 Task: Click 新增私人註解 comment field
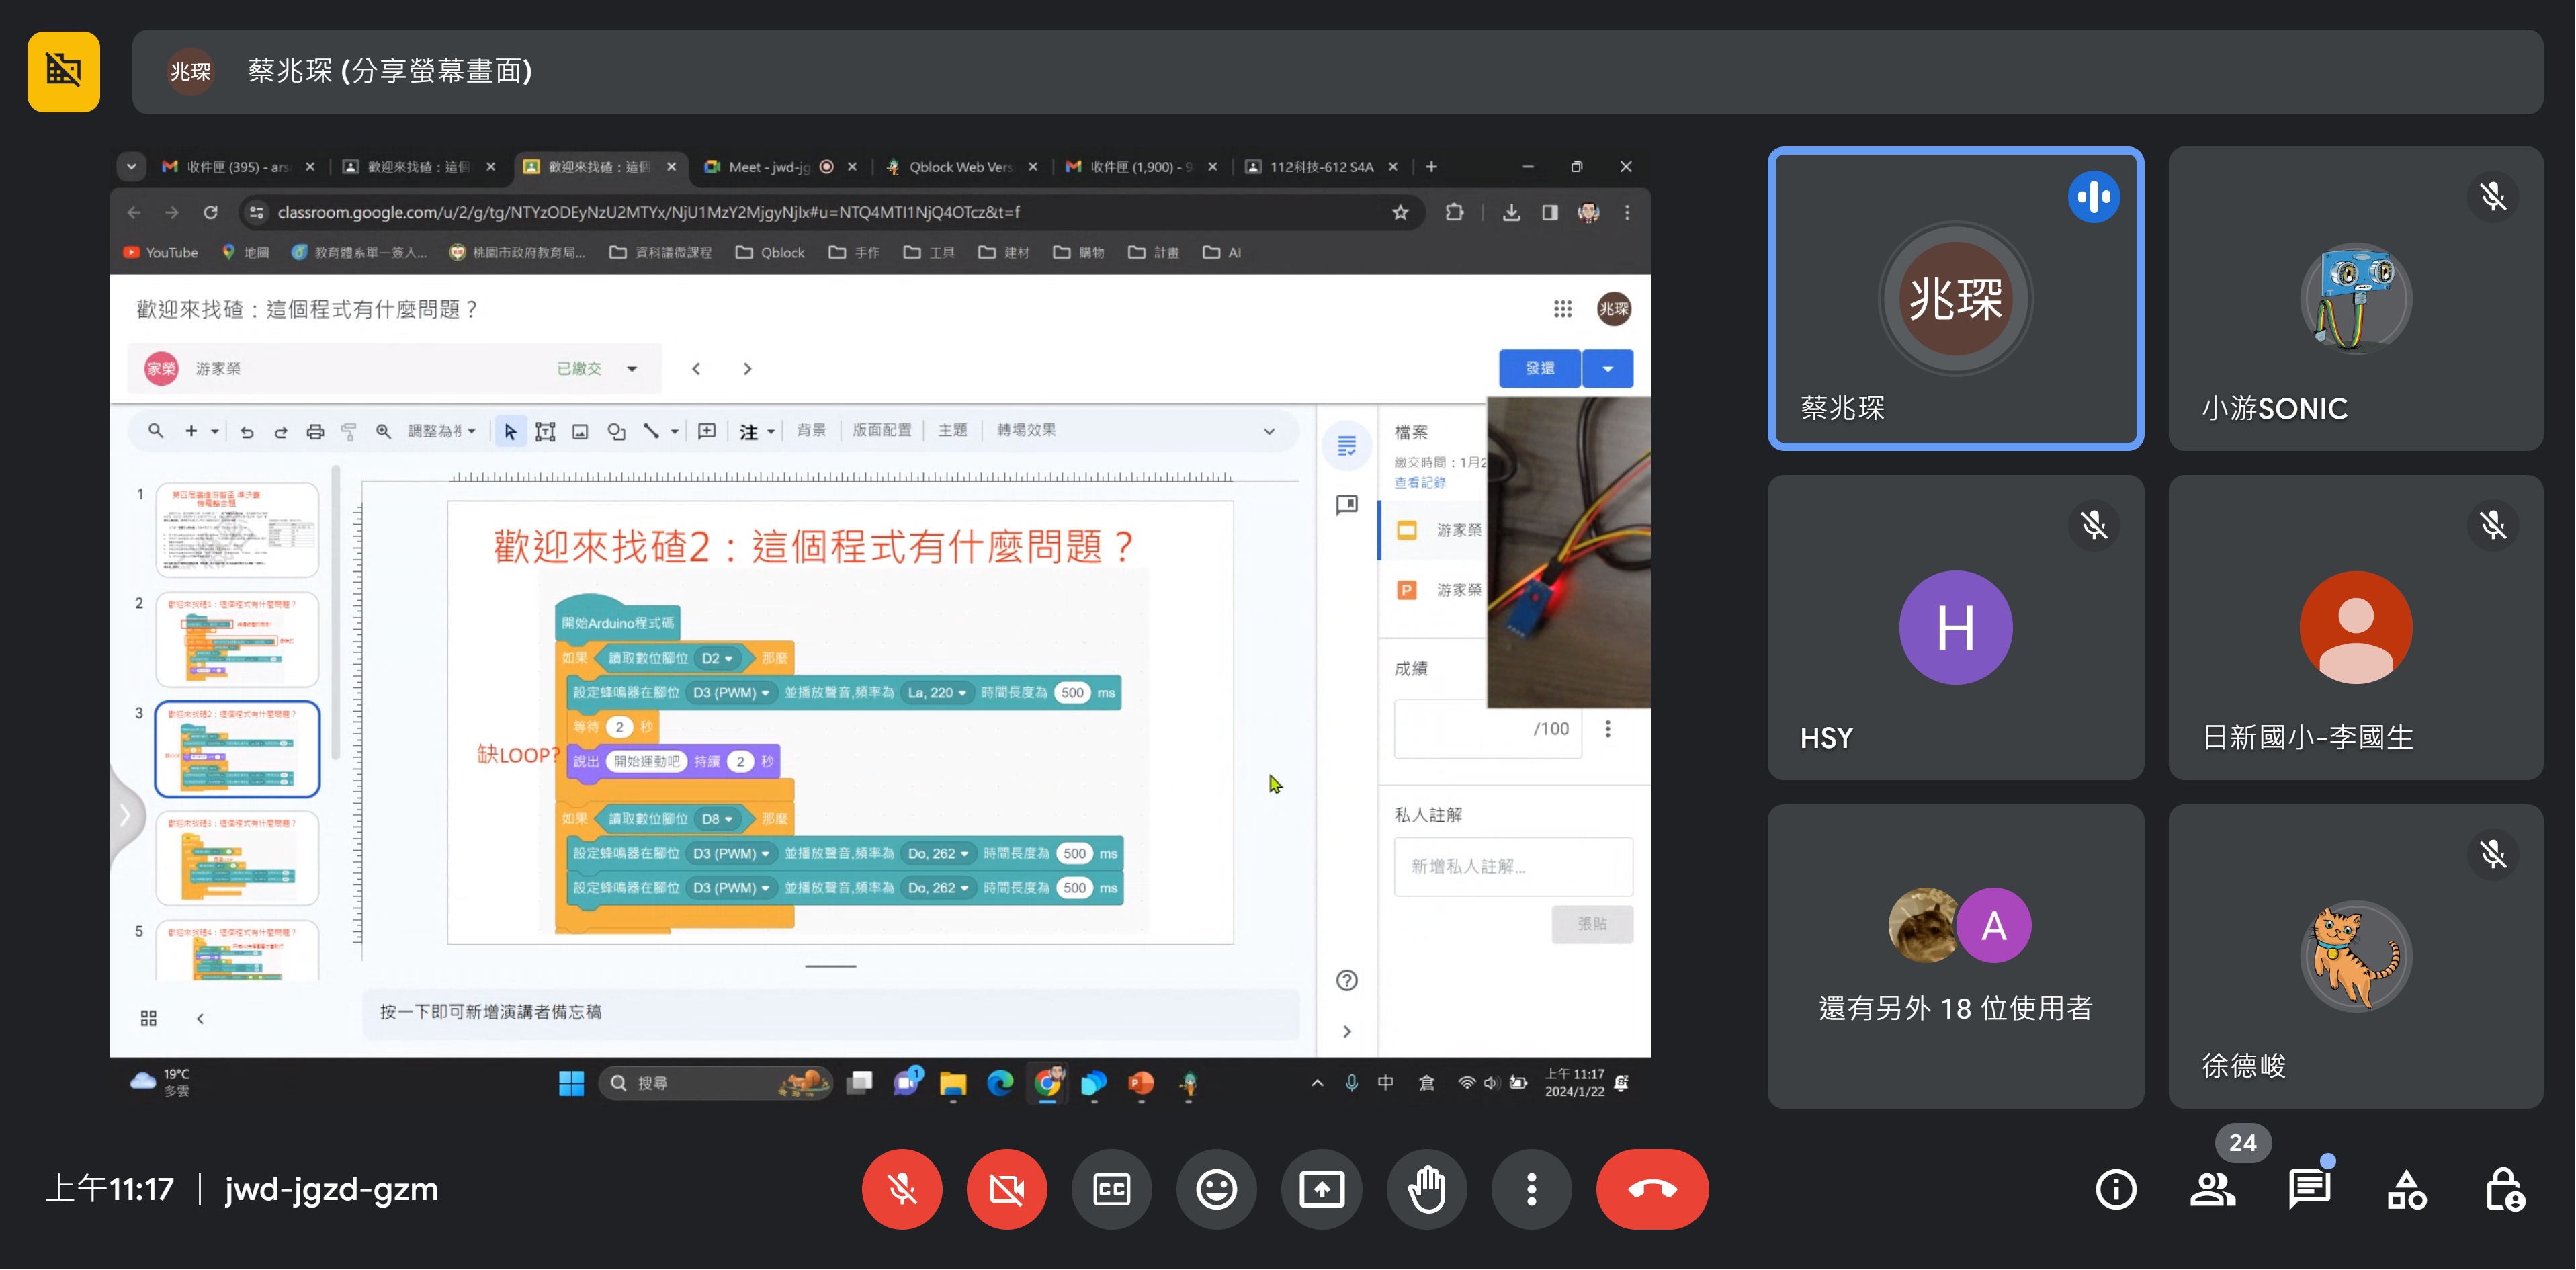point(1513,866)
